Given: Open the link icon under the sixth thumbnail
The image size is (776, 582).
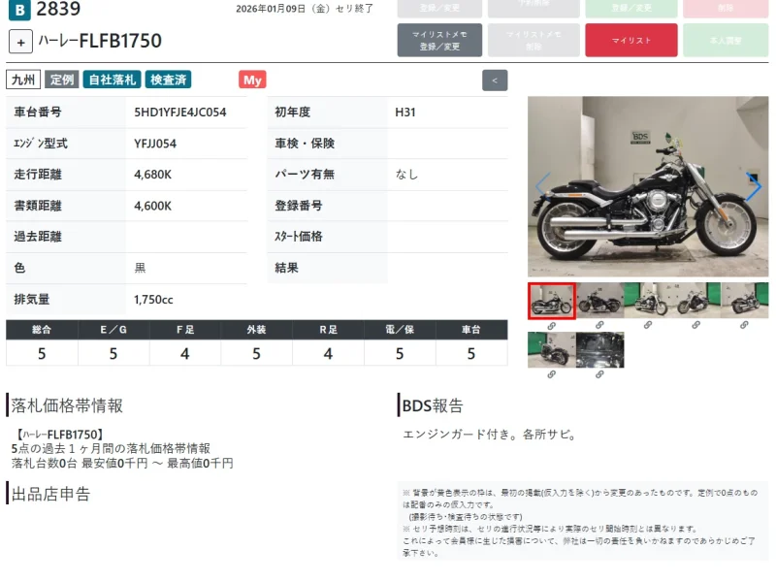Looking at the screenshot, I should coord(551,374).
